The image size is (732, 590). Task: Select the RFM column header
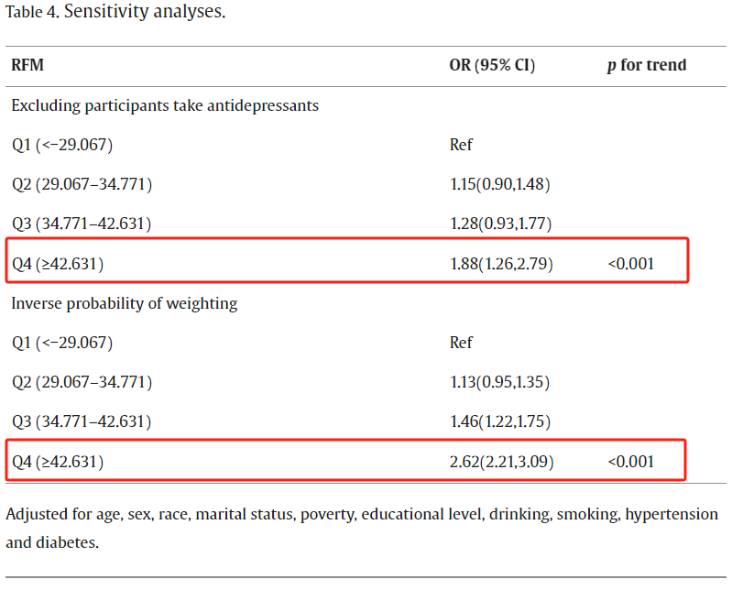[27, 65]
